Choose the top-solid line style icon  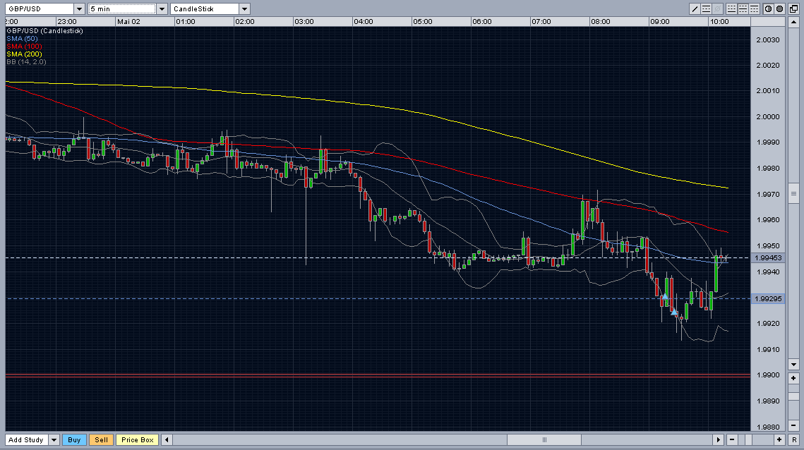click(755, 8)
